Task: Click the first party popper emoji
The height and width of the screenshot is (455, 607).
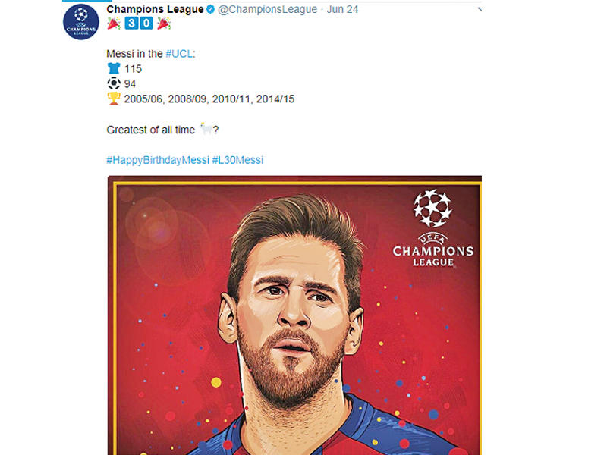Action: pos(113,24)
